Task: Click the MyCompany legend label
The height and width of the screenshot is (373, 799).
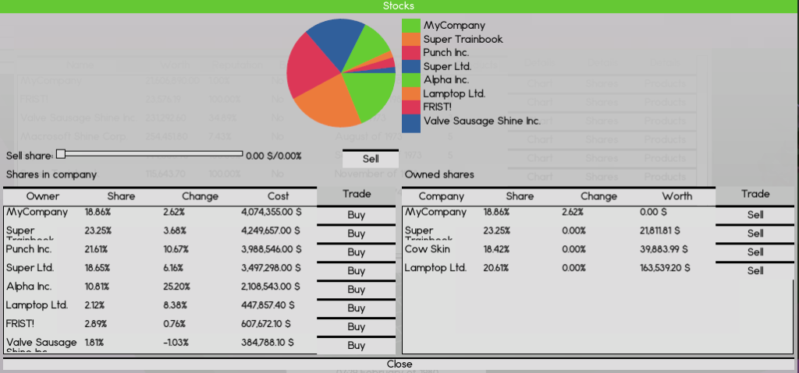Action: (454, 26)
